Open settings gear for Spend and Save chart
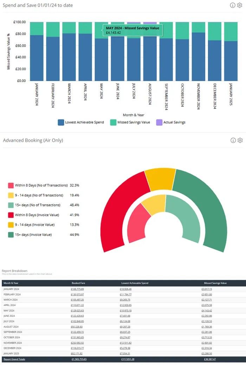 click(240, 5)
